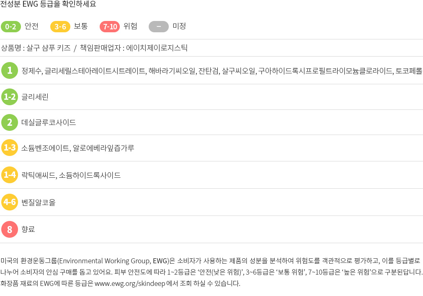The width and height of the screenshot is (423, 296).
Task: Click the 소듐벤조에이트 ingredient name
Action: tap(45, 148)
